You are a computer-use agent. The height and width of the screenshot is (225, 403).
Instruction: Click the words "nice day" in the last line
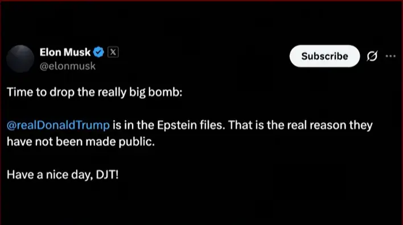click(69, 175)
